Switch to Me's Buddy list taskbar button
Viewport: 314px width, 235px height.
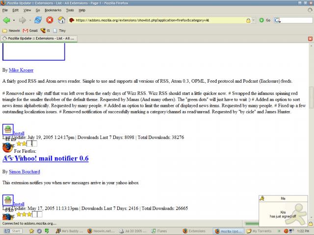pos(70,231)
